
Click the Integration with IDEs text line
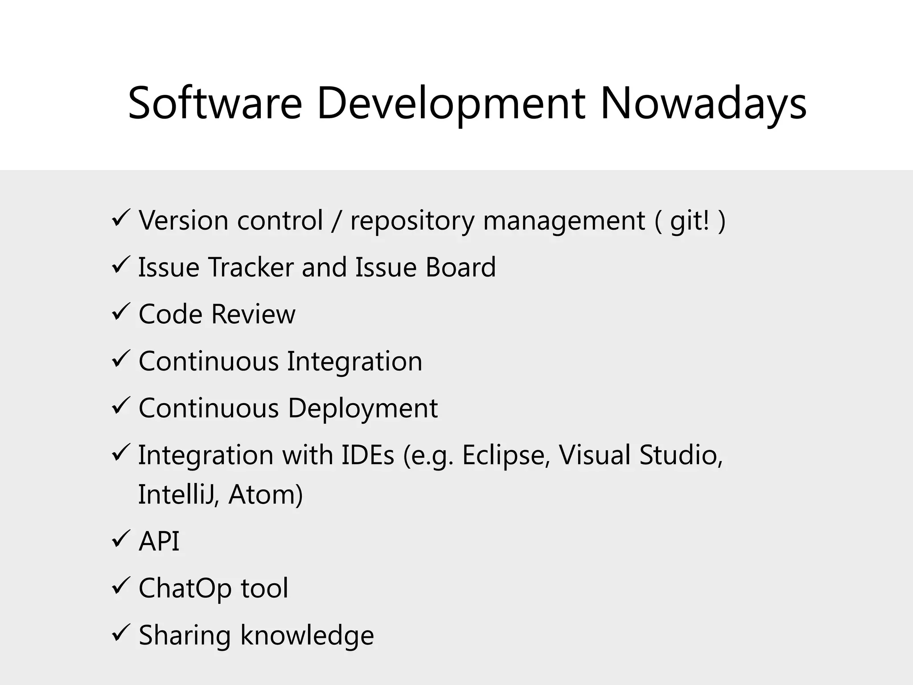point(430,455)
